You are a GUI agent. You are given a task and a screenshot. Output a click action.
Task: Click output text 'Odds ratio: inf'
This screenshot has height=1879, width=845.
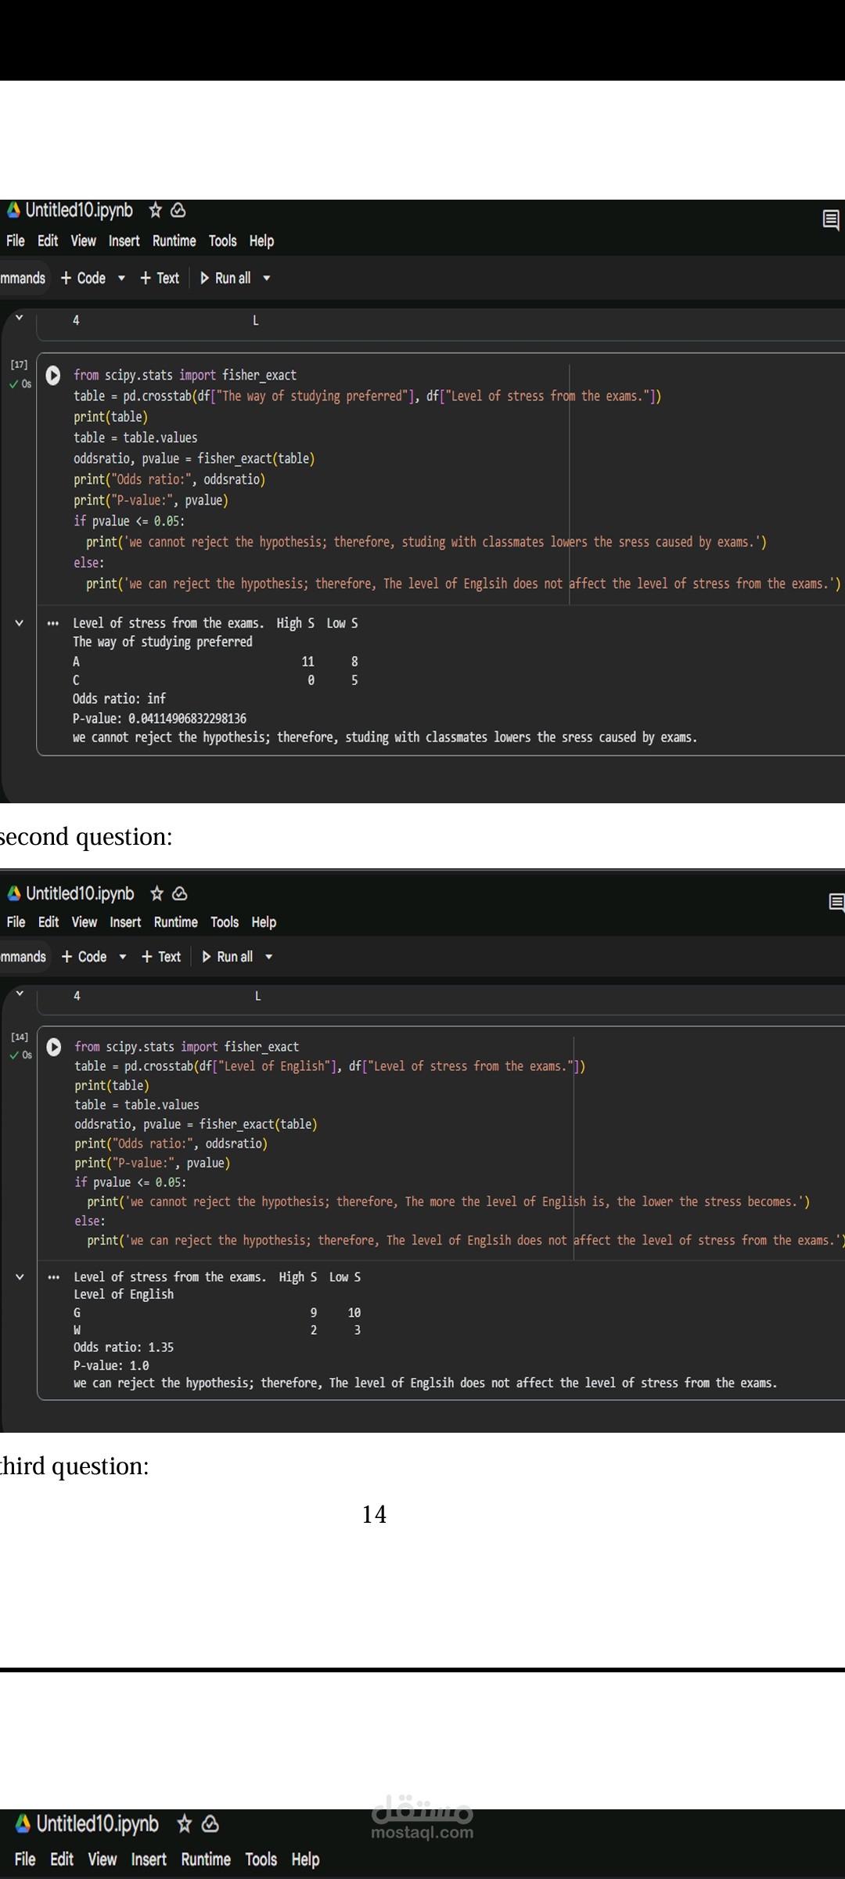click(119, 698)
